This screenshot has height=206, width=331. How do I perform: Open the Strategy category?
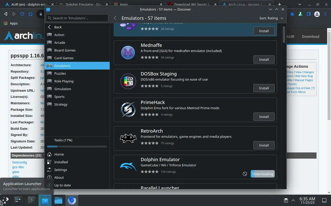[x=77, y=104]
